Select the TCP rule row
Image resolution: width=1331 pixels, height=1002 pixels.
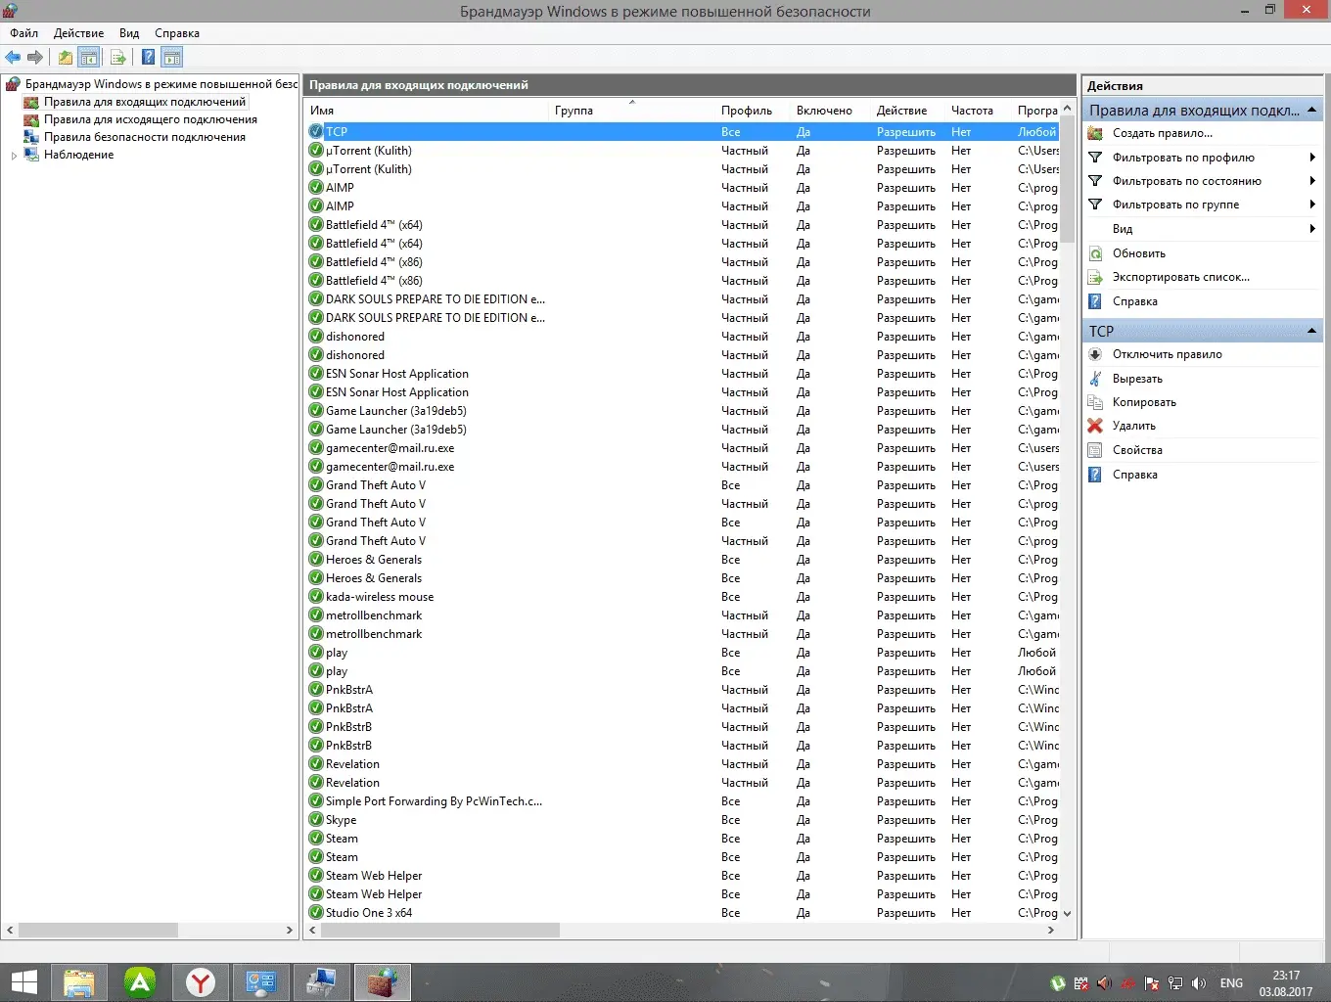pyautogui.click(x=683, y=132)
